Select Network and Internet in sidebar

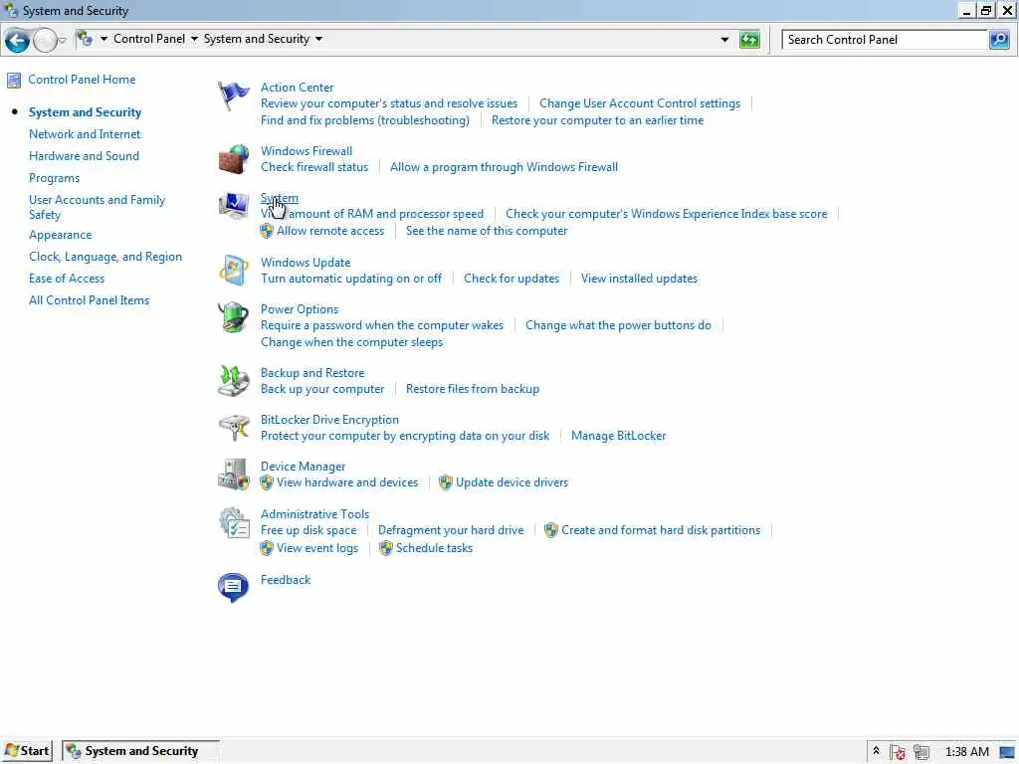85,134
